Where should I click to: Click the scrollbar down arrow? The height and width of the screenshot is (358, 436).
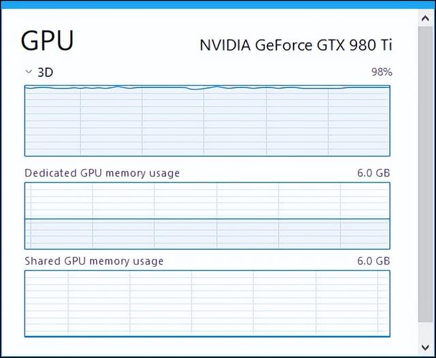pyautogui.click(x=425, y=347)
